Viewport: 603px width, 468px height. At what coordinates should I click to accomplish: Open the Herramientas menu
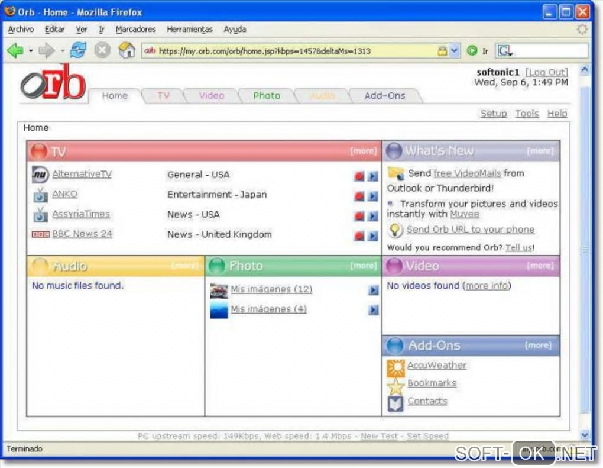[190, 29]
